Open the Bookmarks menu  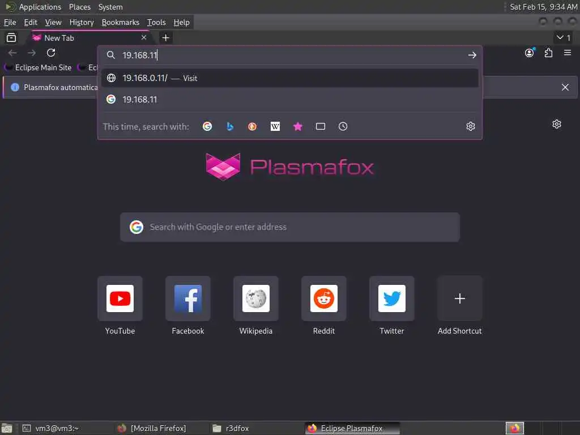tap(121, 22)
